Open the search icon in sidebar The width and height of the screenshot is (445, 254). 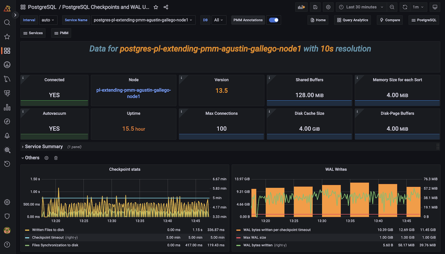coord(7,23)
